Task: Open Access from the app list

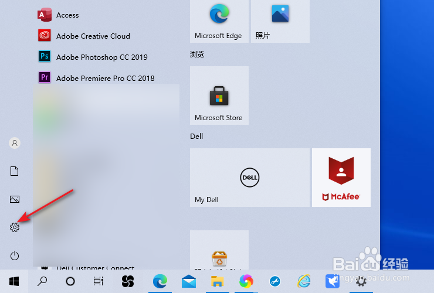Action: pos(58,15)
